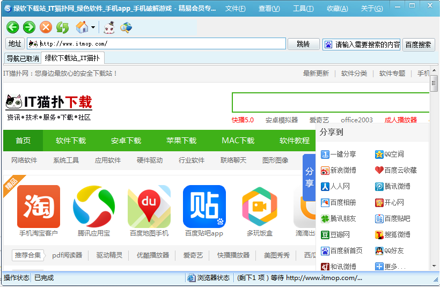Open the 图形图像 category link
Viewport: 440px width, 287px height.
coord(275,160)
